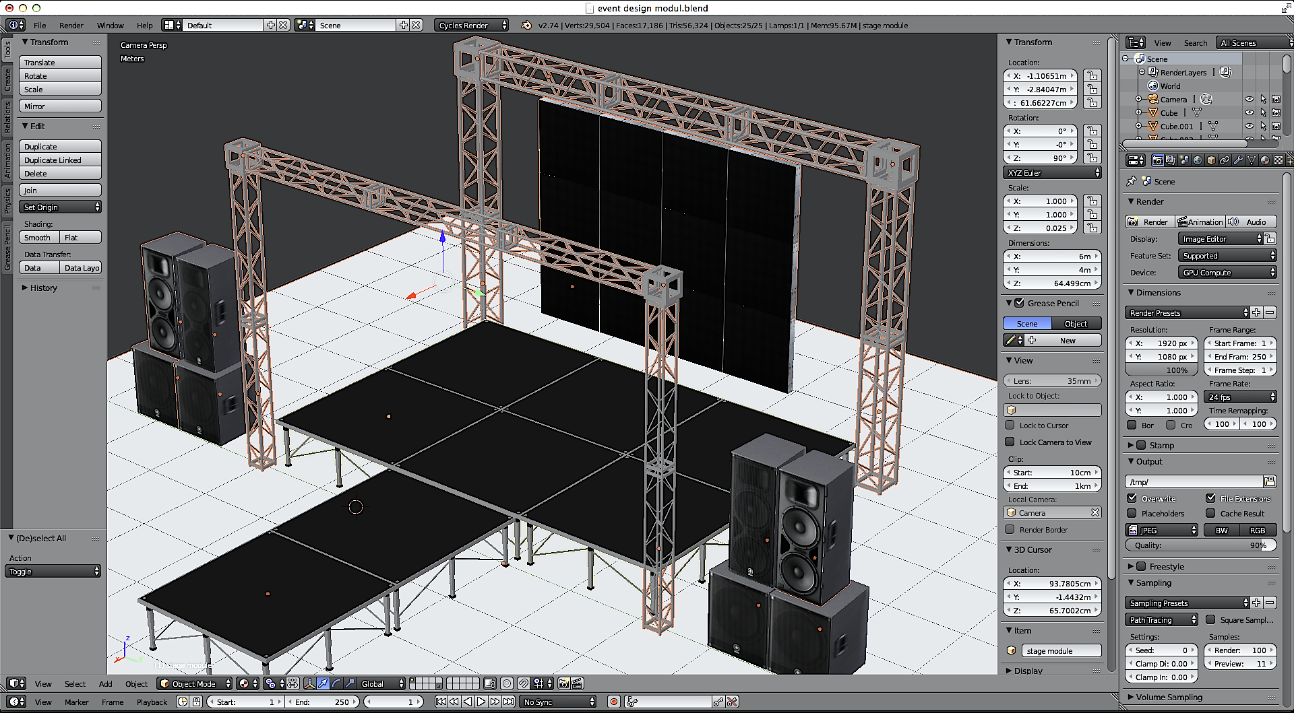The image size is (1294, 713).
Task: Pin the Scene properties context
Action: click(1132, 181)
